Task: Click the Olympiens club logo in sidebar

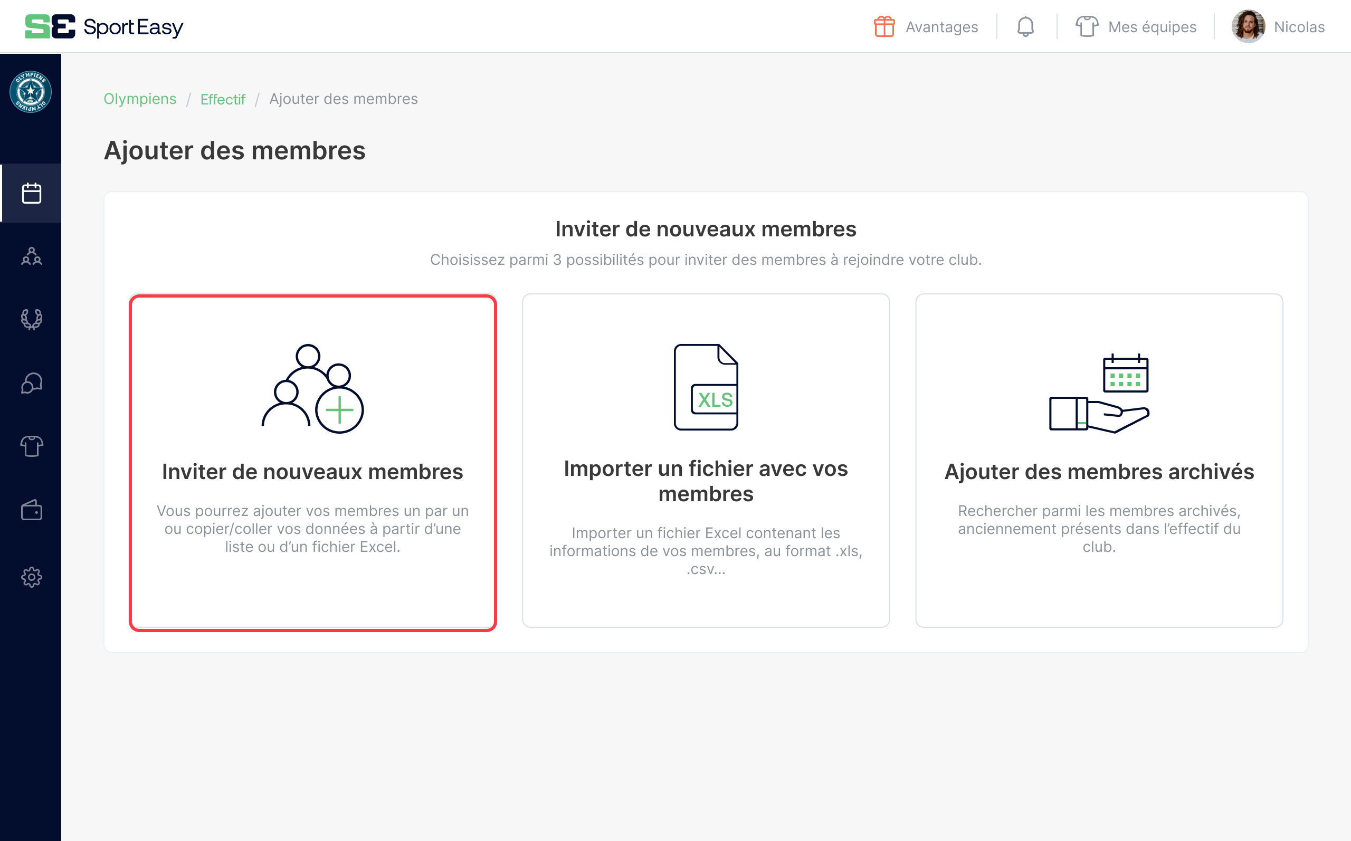Action: (x=31, y=93)
